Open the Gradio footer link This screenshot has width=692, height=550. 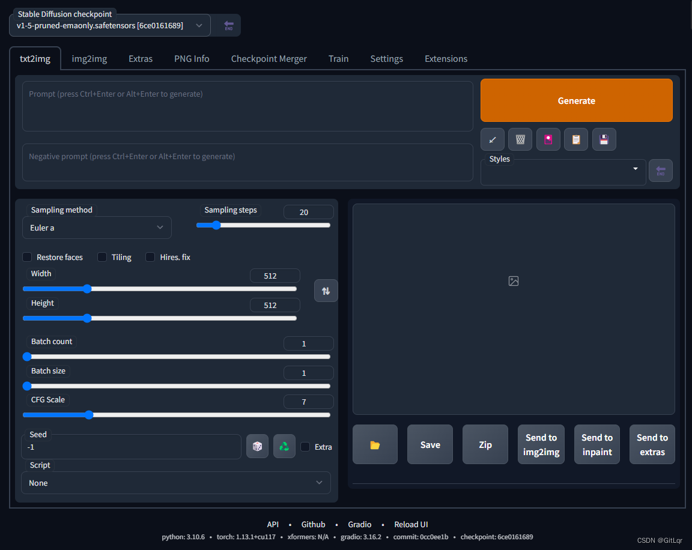point(359,524)
